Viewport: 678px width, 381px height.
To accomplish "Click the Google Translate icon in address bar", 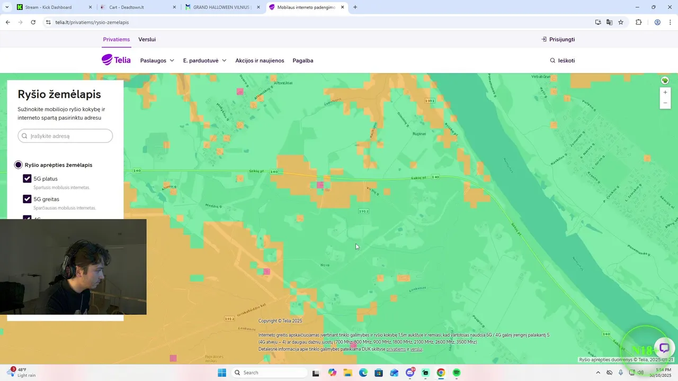I will coord(609,22).
